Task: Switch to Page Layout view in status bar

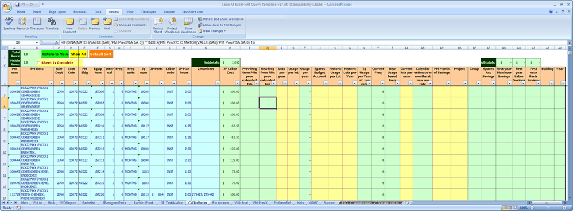Action: (x=511, y=208)
